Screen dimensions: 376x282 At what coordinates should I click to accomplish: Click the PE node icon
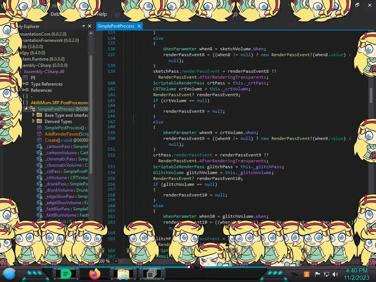(x=25, y=77)
